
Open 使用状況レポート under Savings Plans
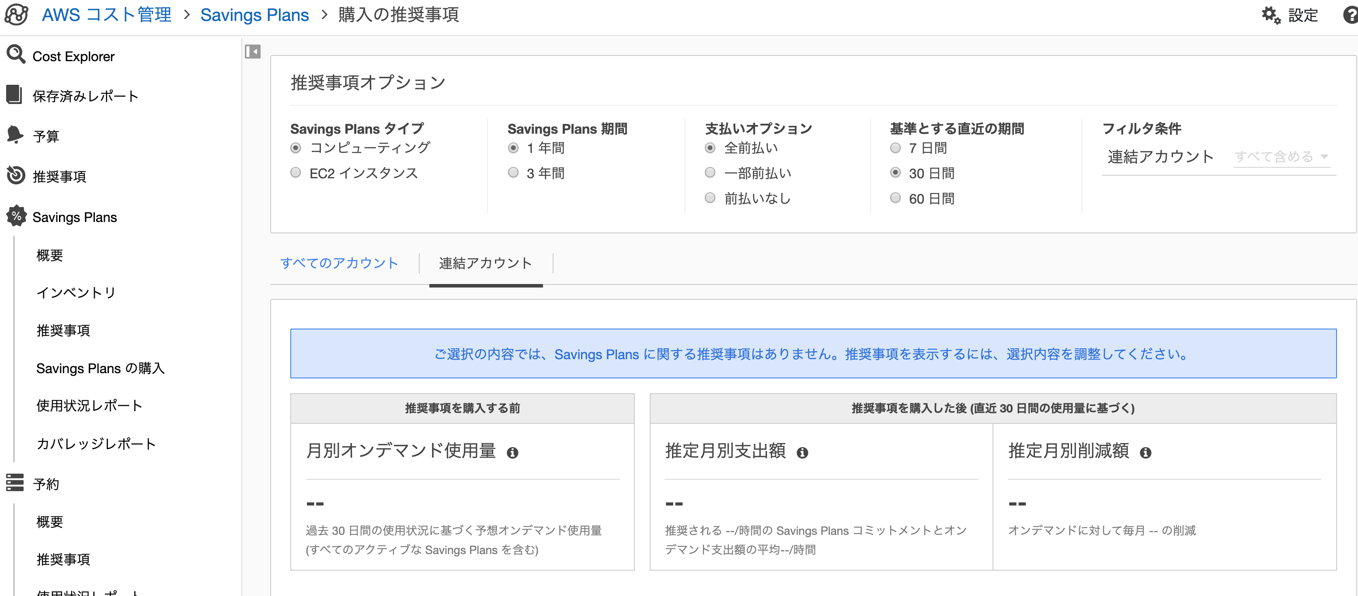90,405
